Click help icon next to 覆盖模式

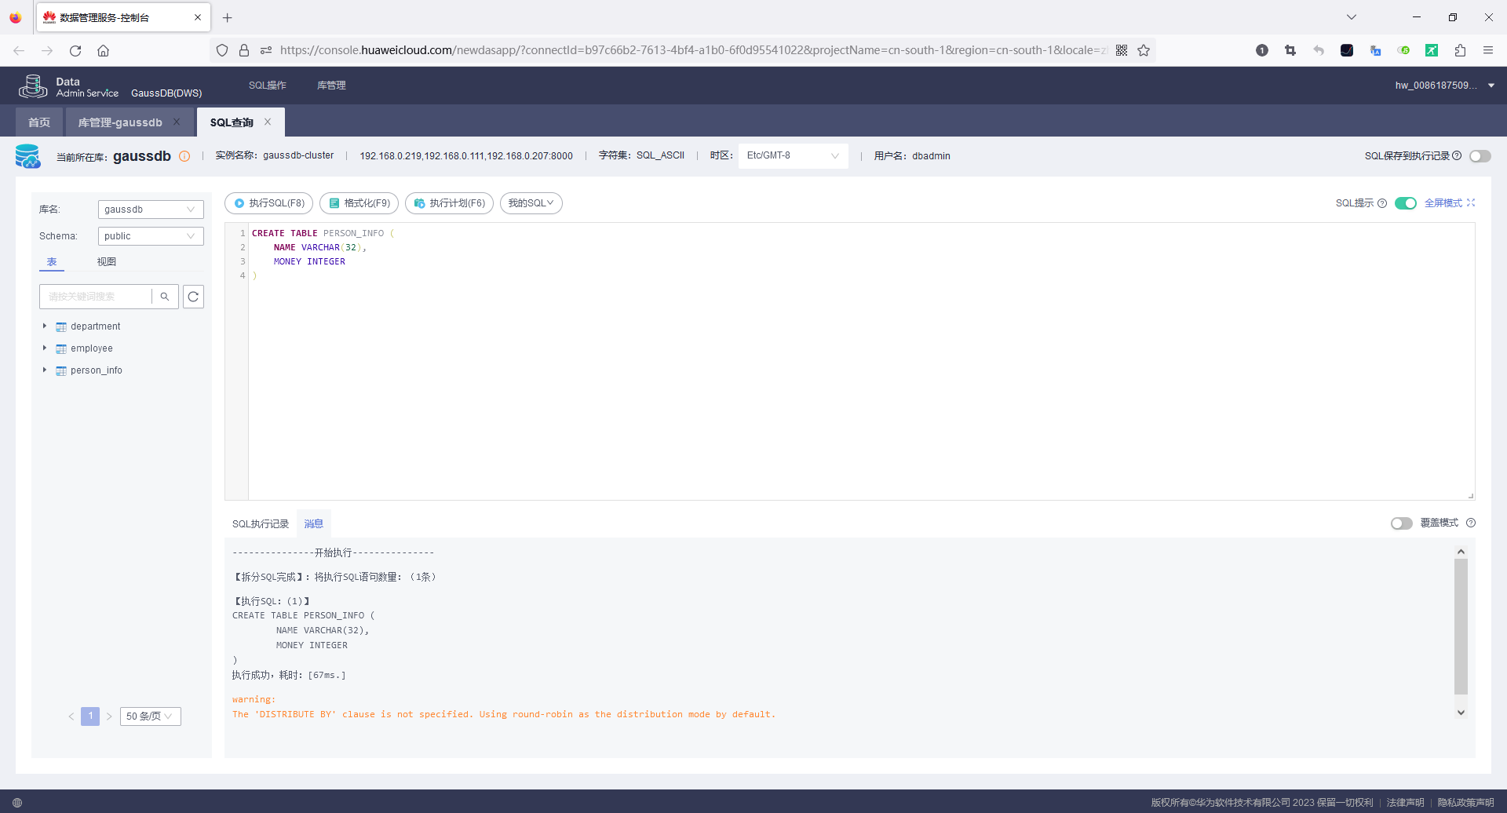[1471, 523]
